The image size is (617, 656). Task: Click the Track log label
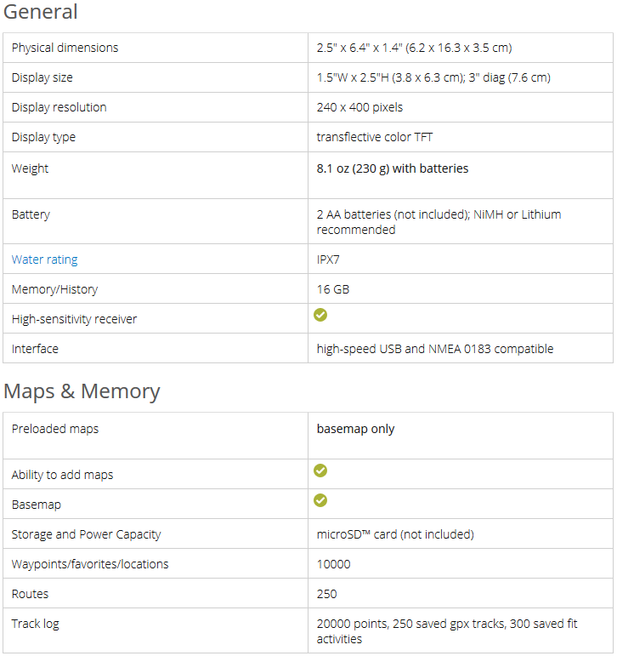[36, 624]
